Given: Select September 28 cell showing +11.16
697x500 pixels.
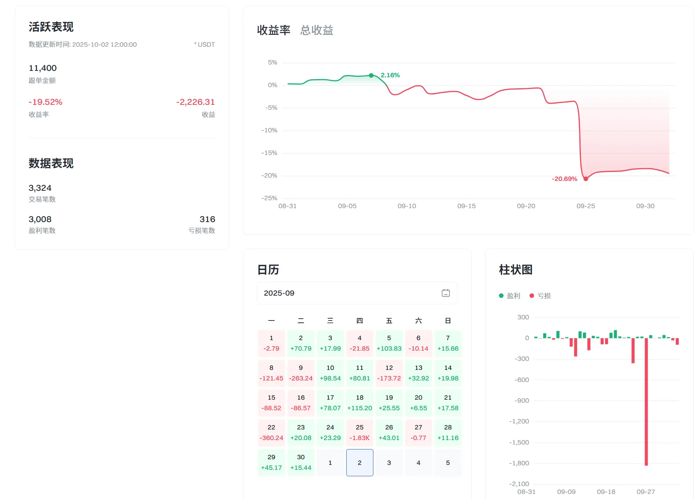Looking at the screenshot, I should [x=448, y=433].
